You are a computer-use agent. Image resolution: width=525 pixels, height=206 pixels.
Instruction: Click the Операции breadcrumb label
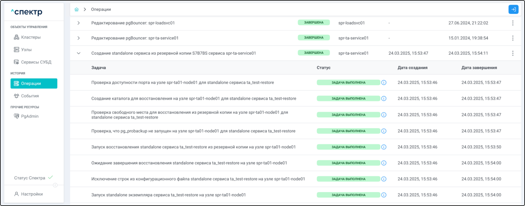click(x=101, y=10)
